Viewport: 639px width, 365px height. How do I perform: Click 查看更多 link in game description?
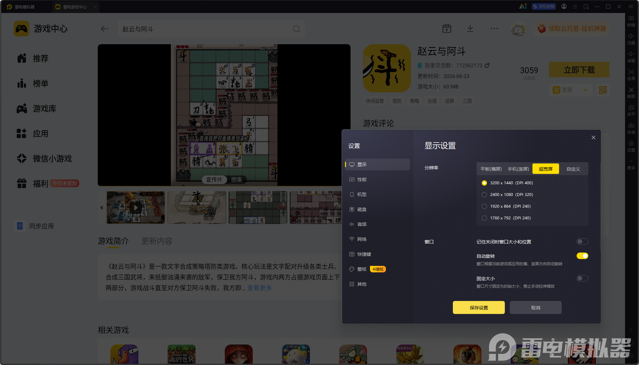(260, 288)
